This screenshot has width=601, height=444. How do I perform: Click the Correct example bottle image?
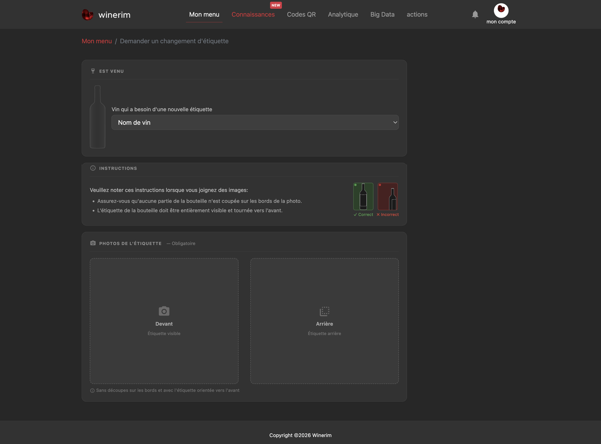pyautogui.click(x=363, y=196)
